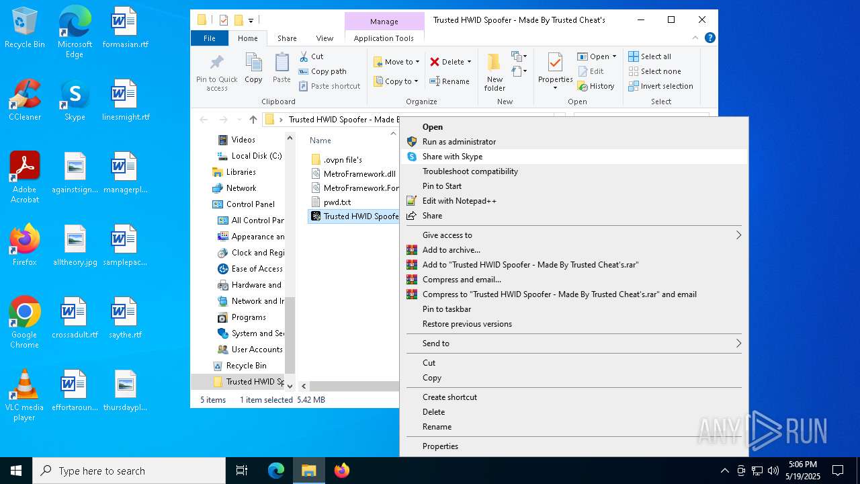Click Edge icon in taskbar
This screenshot has width=860, height=484.
tap(276, 471)
